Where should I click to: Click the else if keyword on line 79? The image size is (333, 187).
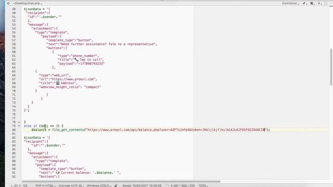30,126
